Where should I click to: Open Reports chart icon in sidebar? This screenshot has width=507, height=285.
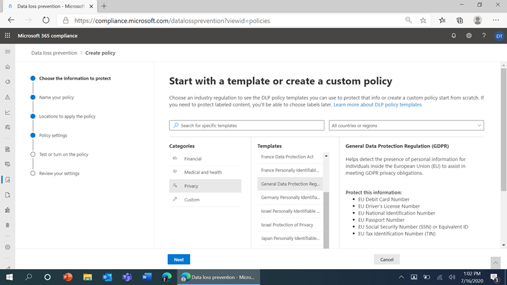(8, 112)
